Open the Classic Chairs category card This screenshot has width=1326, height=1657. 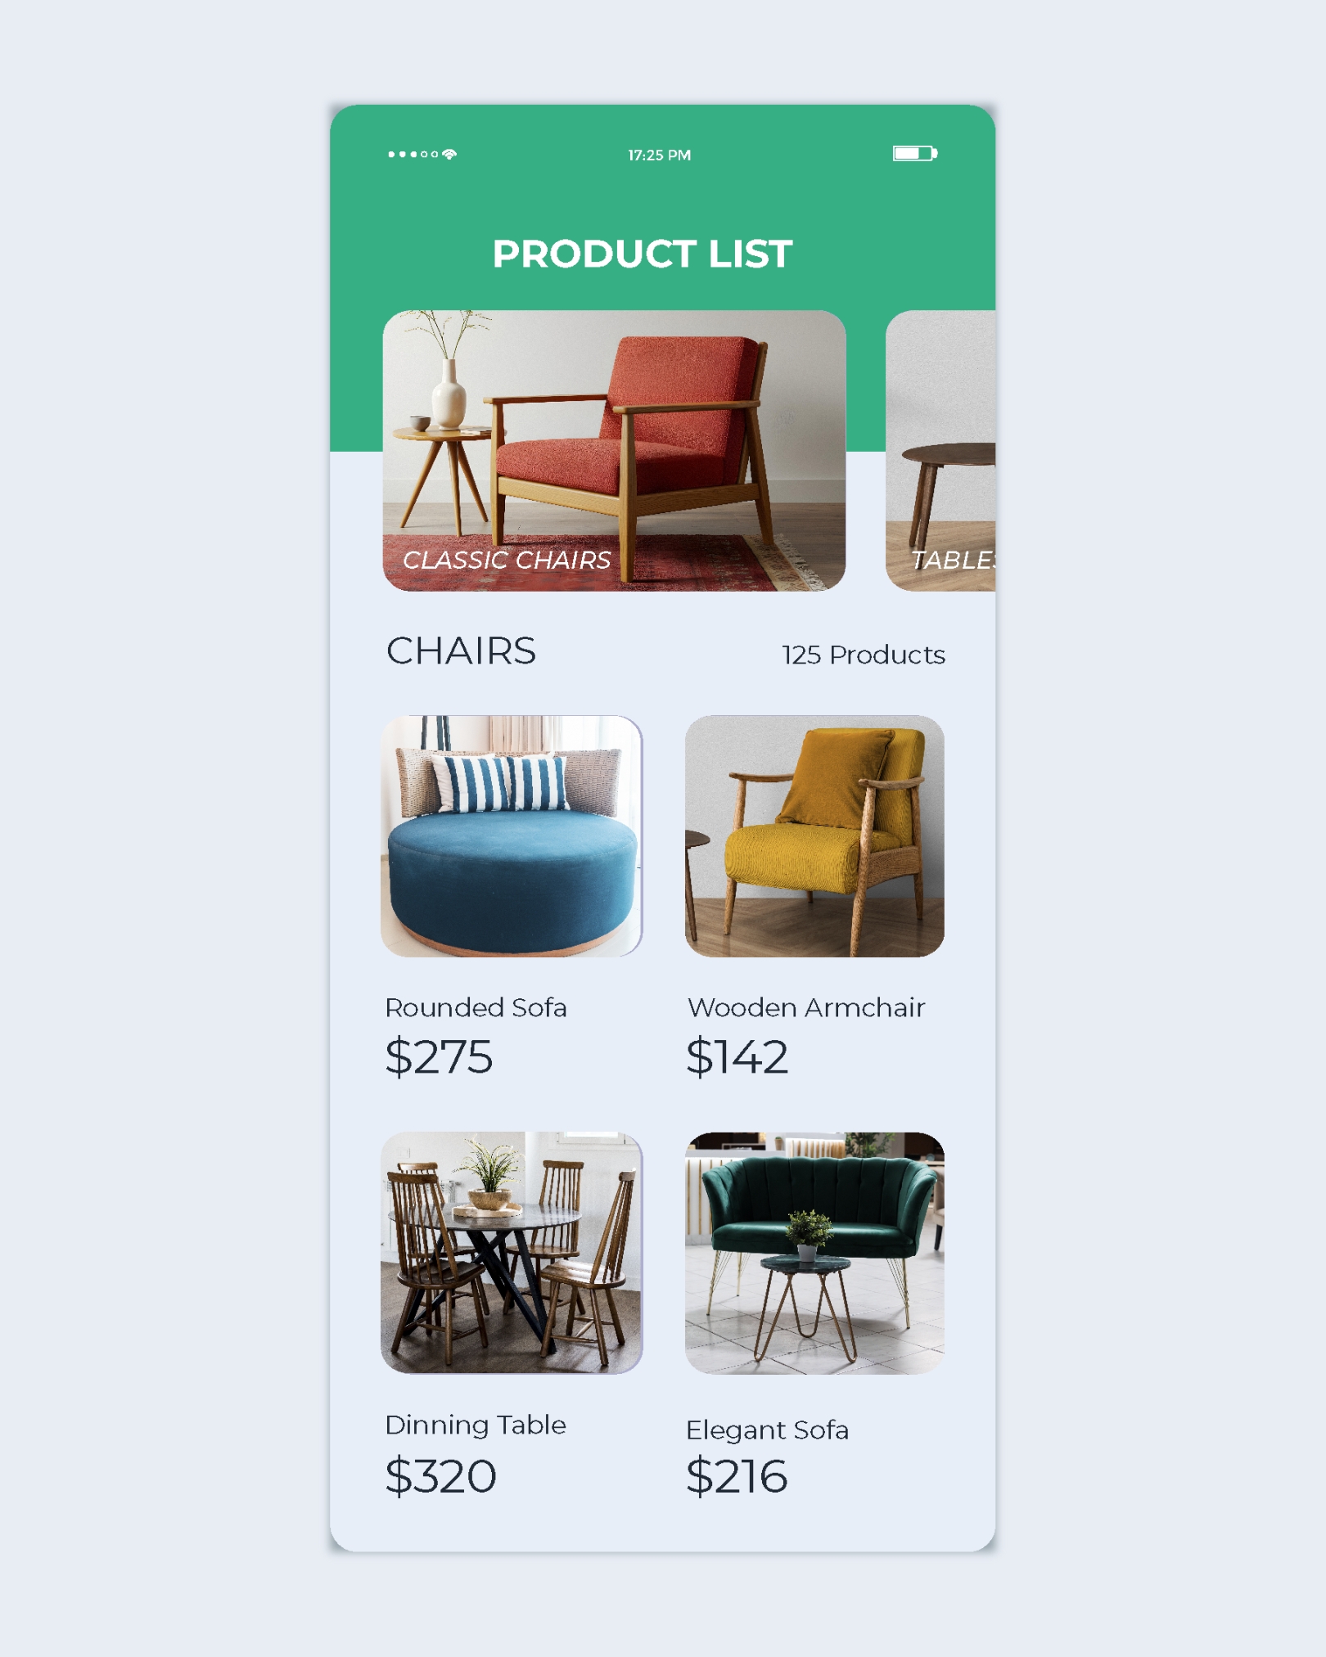614,450
